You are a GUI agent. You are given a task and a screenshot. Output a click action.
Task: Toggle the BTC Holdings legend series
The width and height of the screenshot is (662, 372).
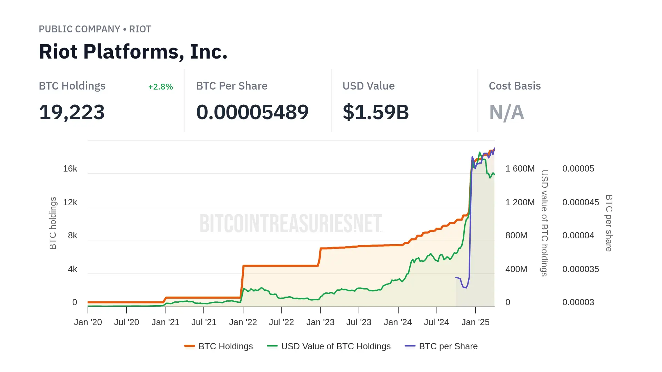click(x=225, y=346)
